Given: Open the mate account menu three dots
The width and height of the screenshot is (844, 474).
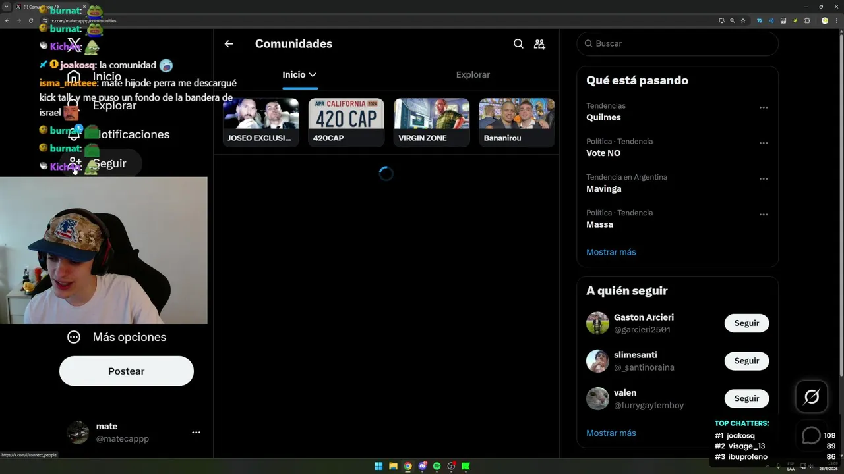Looking at the screenshot, I should click(x=196, y=433).
